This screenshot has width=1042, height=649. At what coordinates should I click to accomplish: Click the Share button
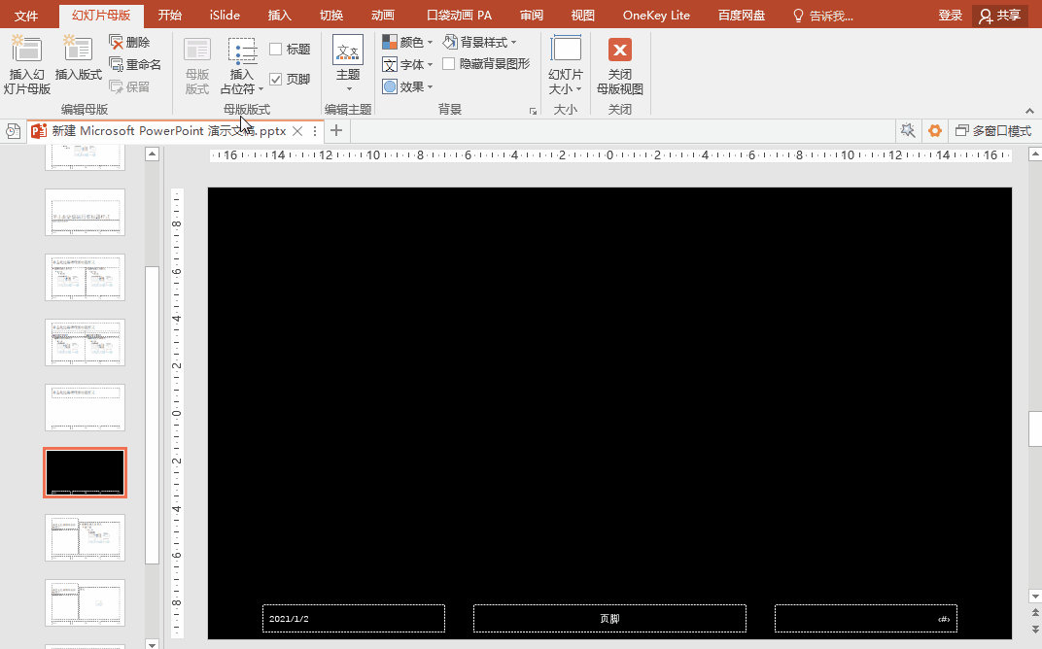click(1000, 16)
